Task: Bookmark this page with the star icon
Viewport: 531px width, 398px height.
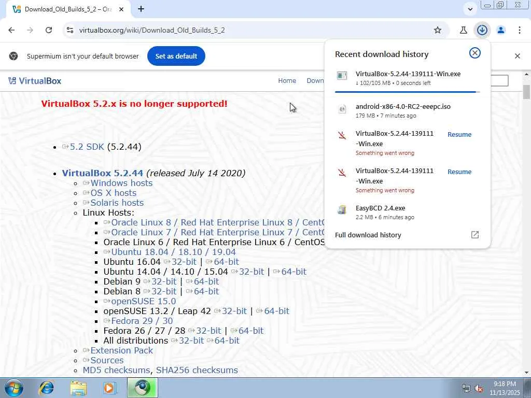Action: (438, 30)
